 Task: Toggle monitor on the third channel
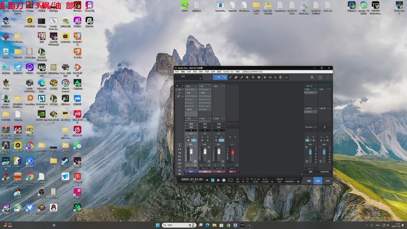(221, 140)
